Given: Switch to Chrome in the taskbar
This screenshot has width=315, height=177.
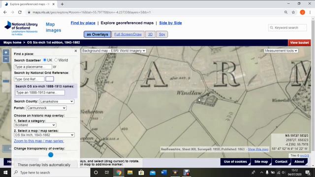Looking at the screenshot, I should pyautogui.click(x=119, y=173).
